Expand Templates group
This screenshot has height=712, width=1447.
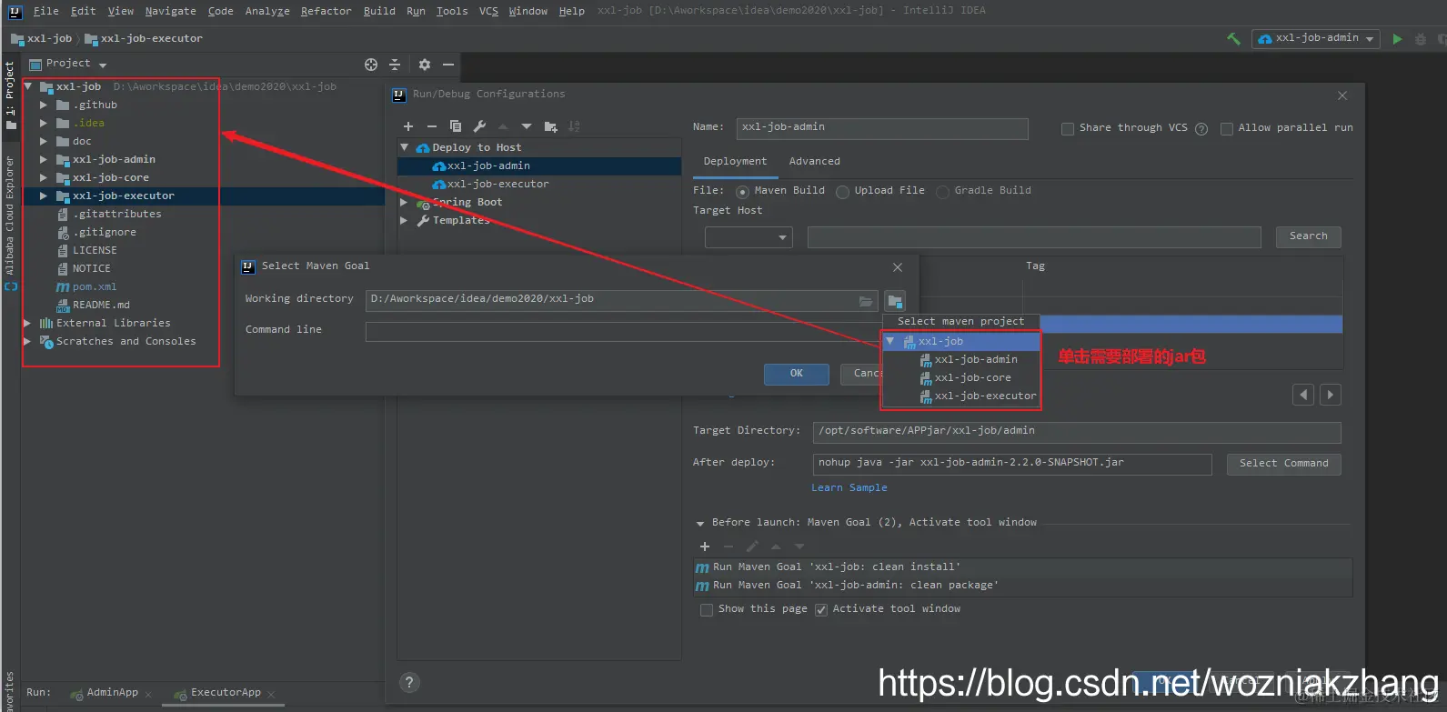(x=404, y=221)
